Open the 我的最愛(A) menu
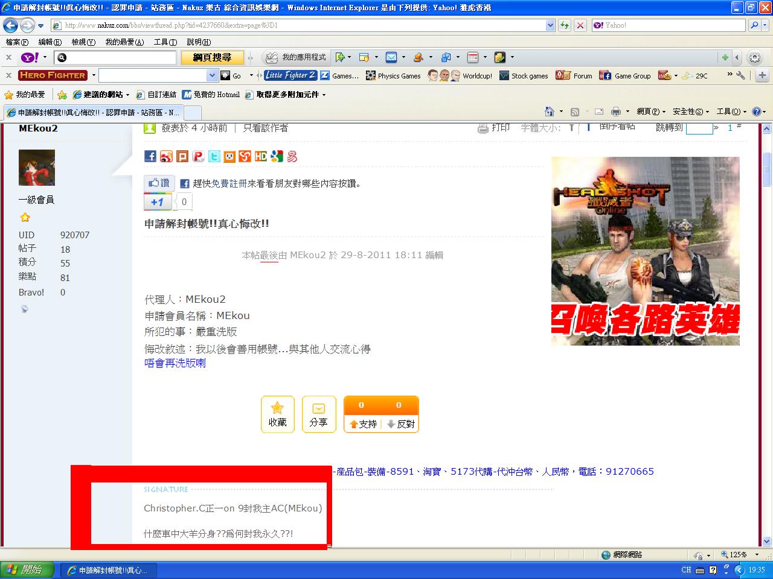The image size is (773, 579). point(124,42)
